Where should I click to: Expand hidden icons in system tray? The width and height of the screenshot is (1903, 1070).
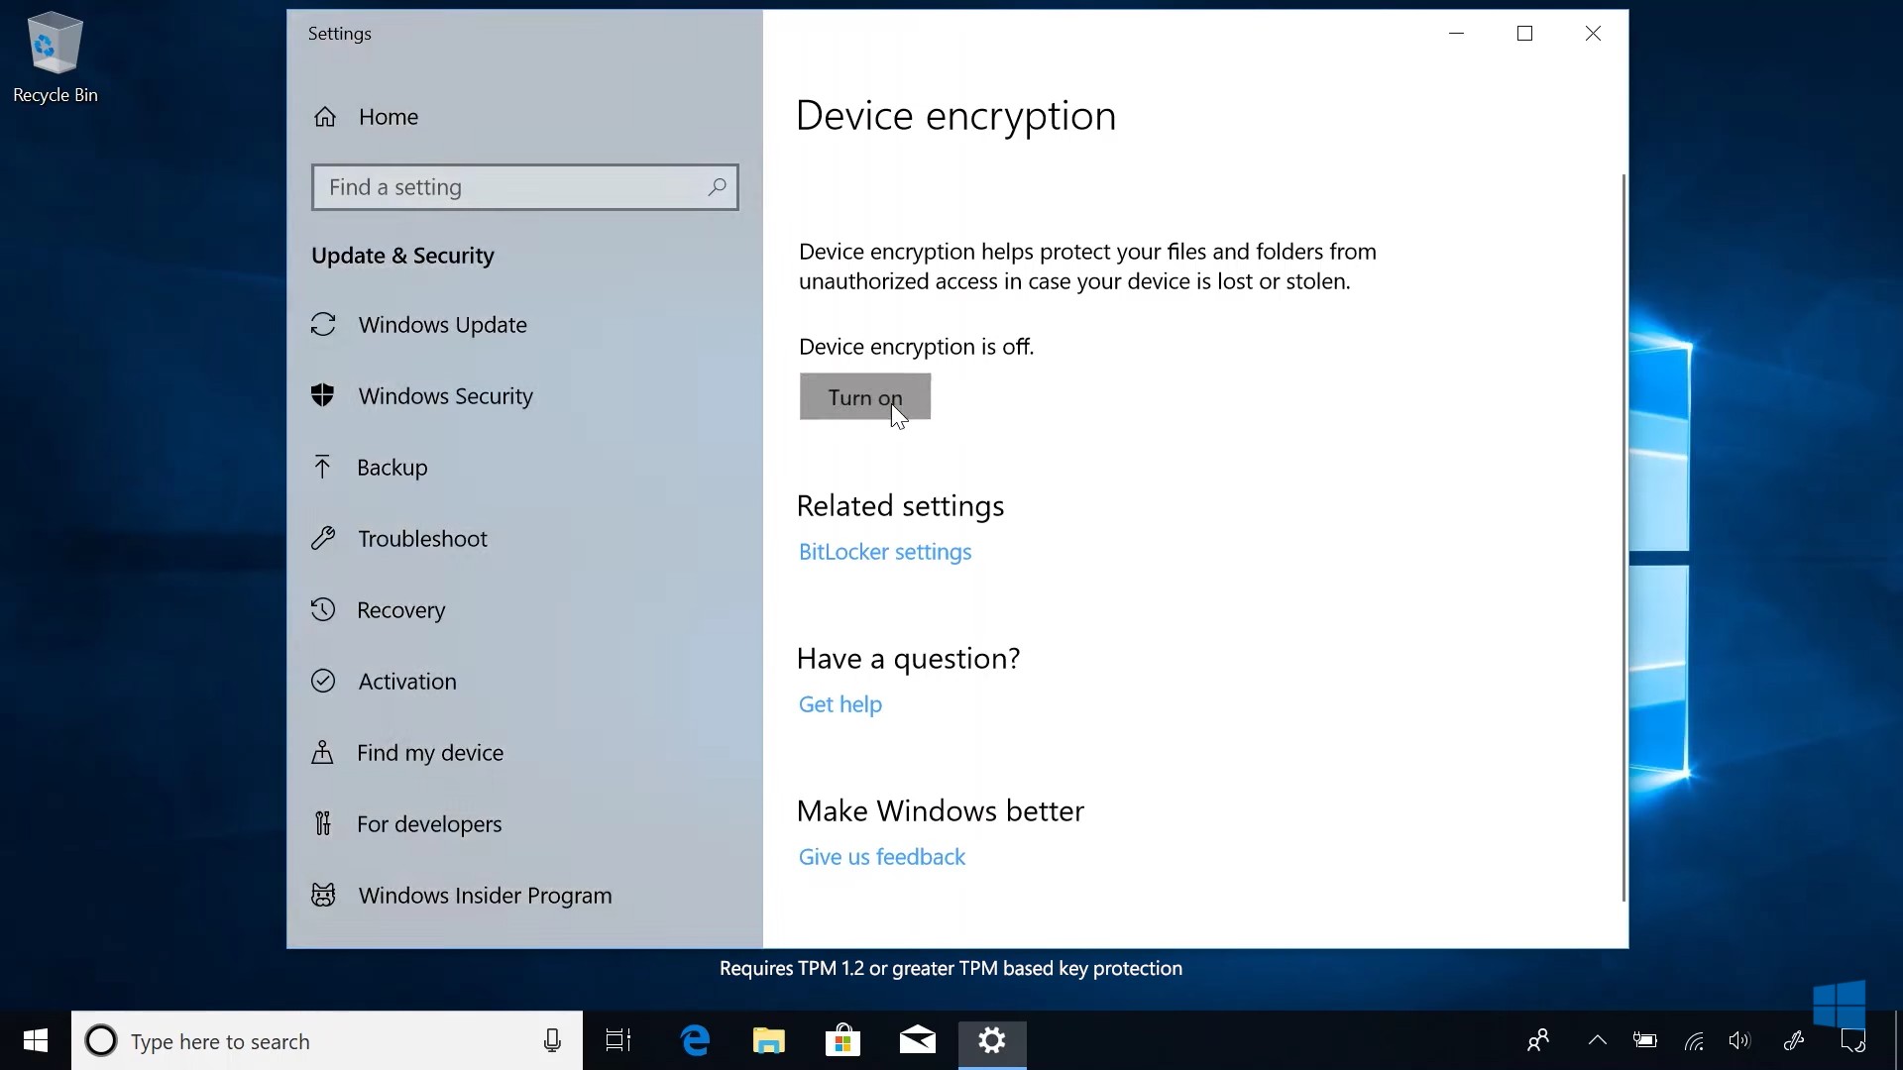(1597, 1041)
